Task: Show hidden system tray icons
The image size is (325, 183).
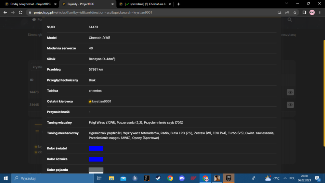Action: tap(285, 178)
